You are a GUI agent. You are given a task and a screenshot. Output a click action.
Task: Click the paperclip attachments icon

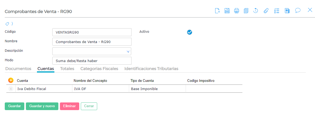tap(266, 11)
